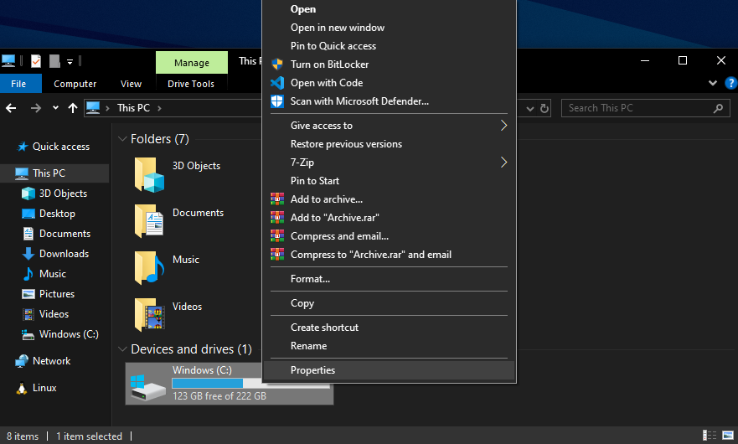The height and width of the screenshot is (444, 738).
Task: Switch to the Computer ribbon tab
Action: click(75, 84)
